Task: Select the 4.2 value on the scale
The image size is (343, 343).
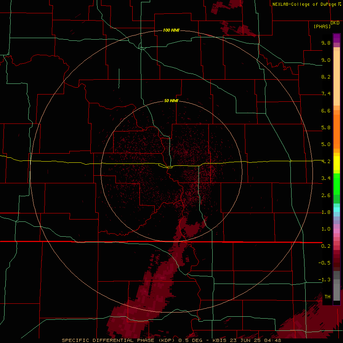Action: pyautogui.click(x=326, y=162)
